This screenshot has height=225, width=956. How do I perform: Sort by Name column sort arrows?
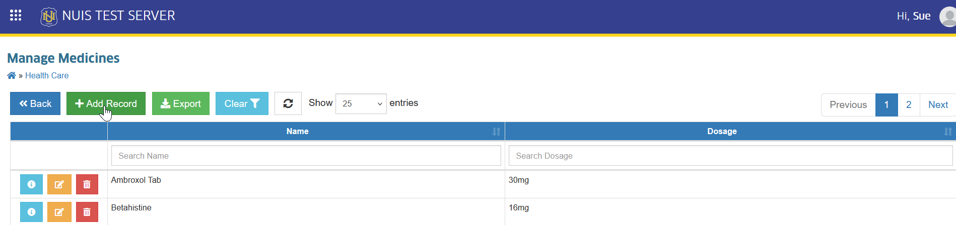tap(496, 131)
